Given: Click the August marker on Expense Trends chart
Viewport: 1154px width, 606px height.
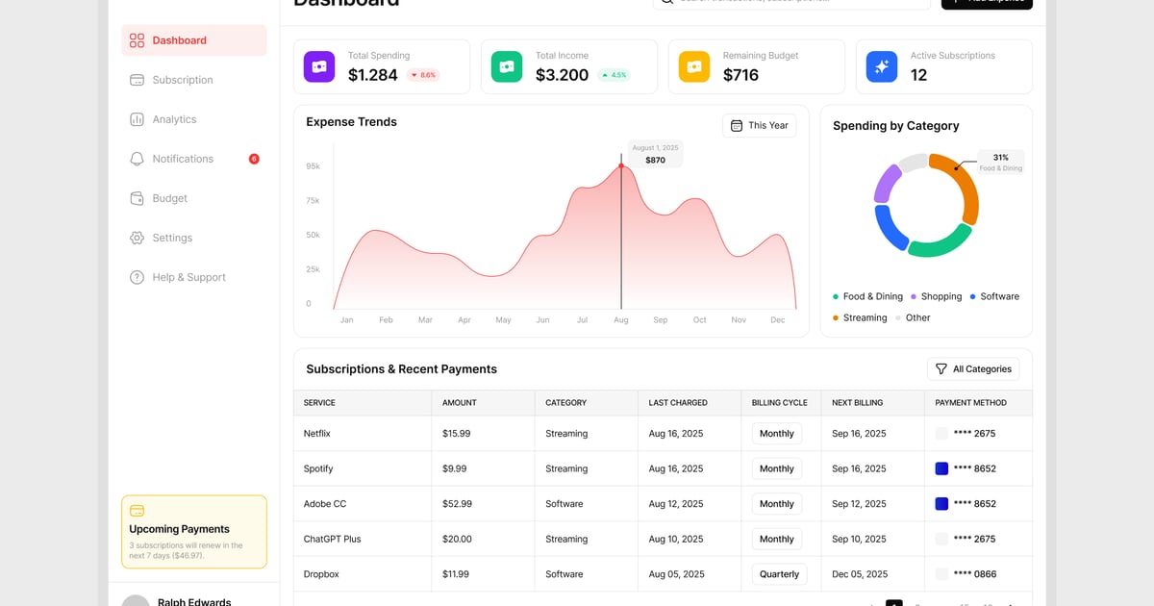Looking at the screenshot, I should 621,166.
